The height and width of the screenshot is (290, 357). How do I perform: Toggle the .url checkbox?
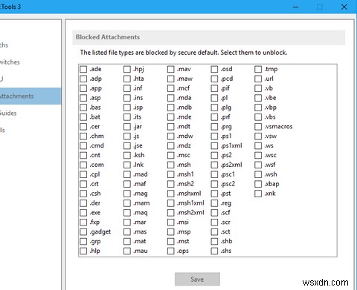pos(258,79)
